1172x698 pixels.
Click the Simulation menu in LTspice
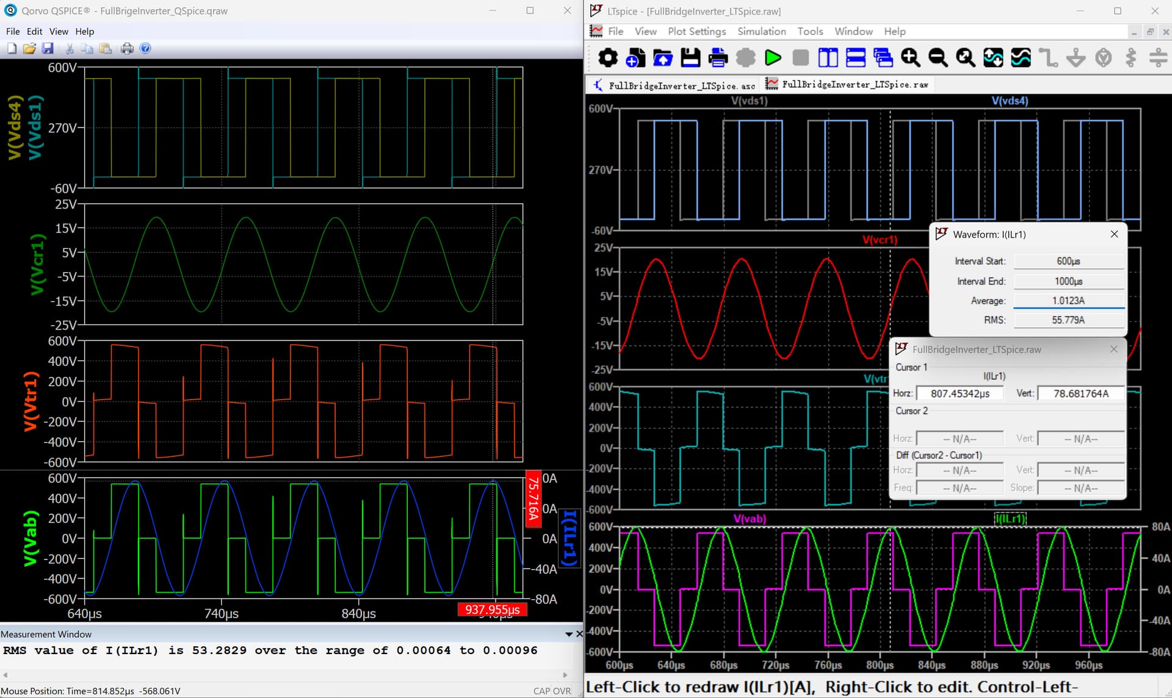[x=761, y=31]
